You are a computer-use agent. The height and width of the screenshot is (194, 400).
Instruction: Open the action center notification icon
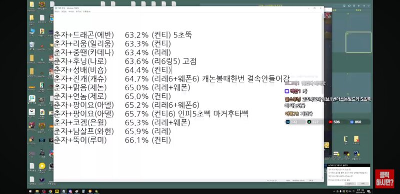(x=368, y=192)
